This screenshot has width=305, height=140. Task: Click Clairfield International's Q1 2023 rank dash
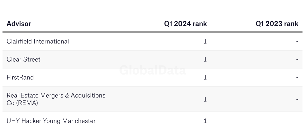click(x=297, y=41)
